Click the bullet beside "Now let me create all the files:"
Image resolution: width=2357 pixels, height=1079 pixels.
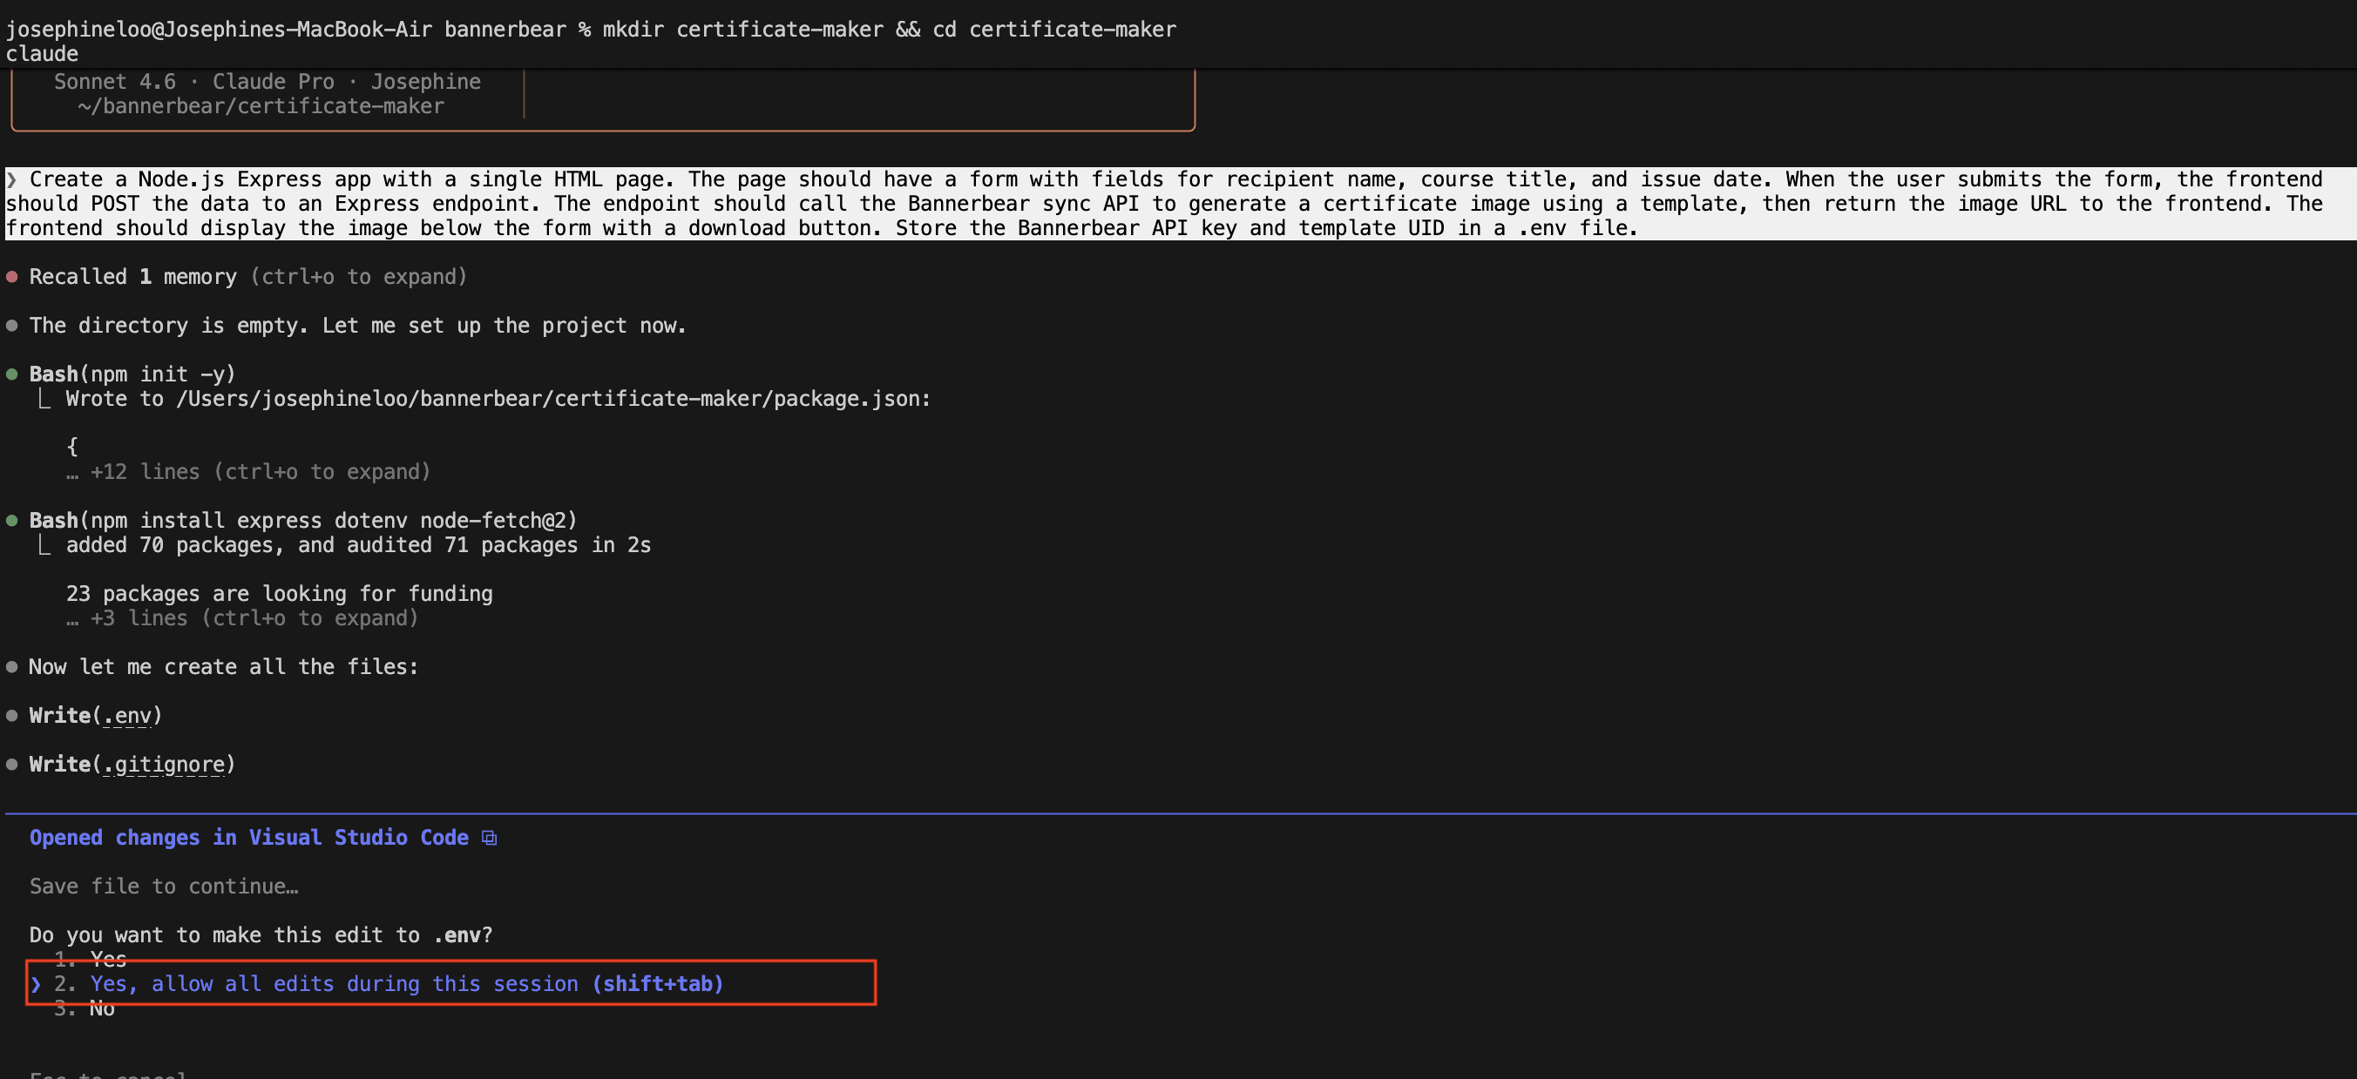point(12,666)
